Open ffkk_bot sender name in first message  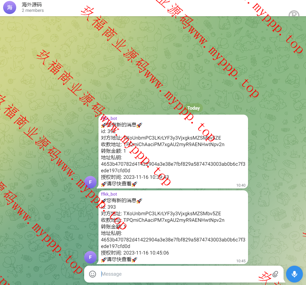[109, 119]
